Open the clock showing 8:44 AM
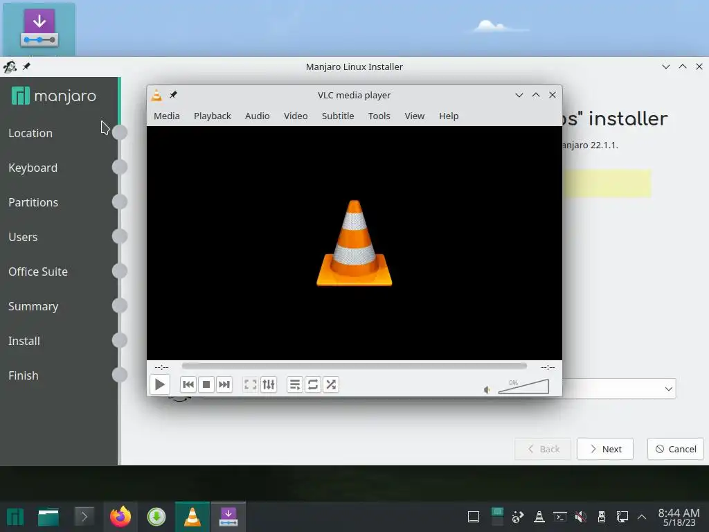709x532 pixels. coord(679,517)
